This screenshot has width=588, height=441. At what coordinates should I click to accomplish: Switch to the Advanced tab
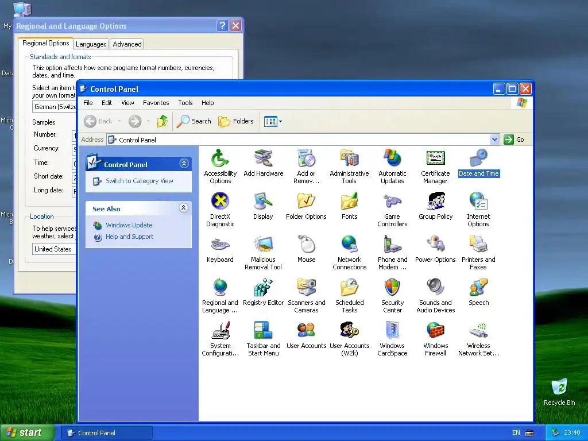(x=127, y=44)
